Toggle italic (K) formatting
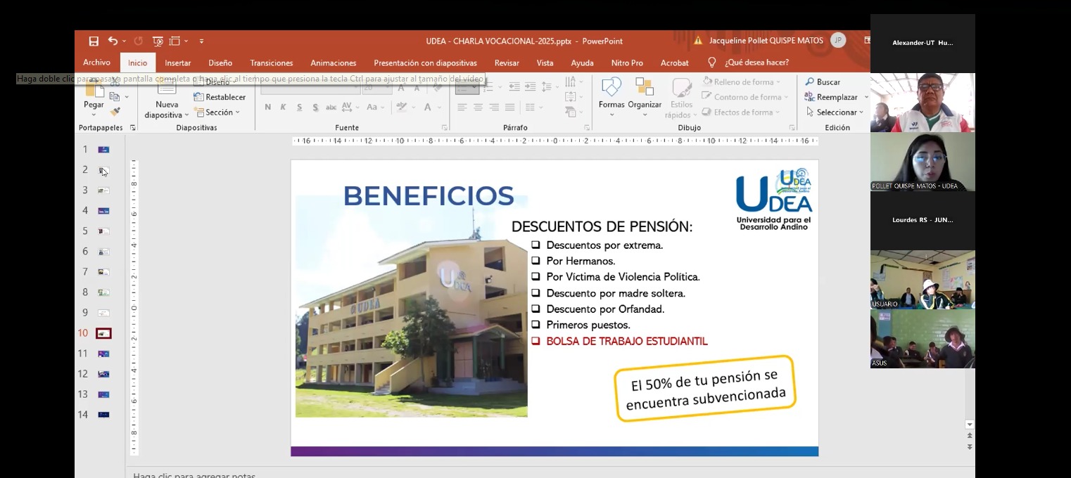1071x478 pixels. pos(283,108)
